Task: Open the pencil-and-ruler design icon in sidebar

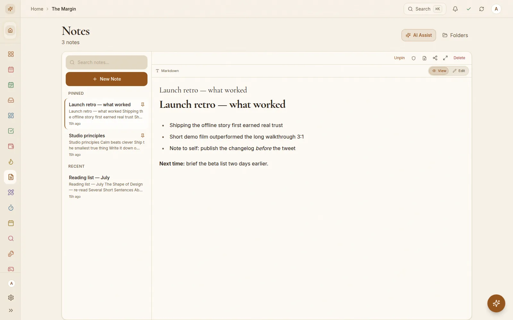Action: [11, 192]
